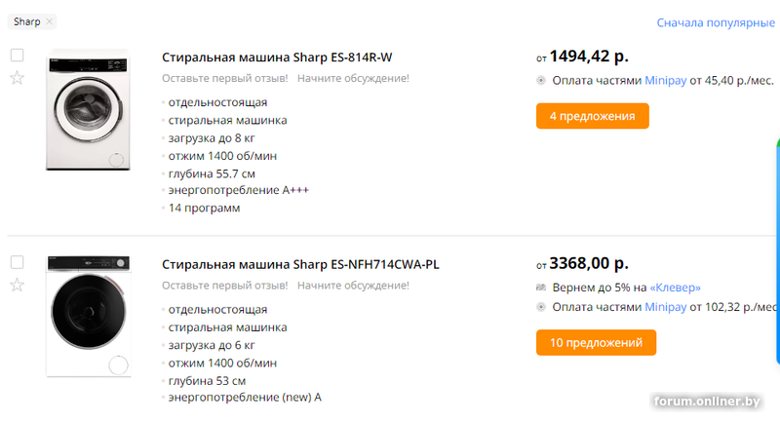Open '4 предложения' offers button
The image size is (780, 422).
tap(593, 116)
